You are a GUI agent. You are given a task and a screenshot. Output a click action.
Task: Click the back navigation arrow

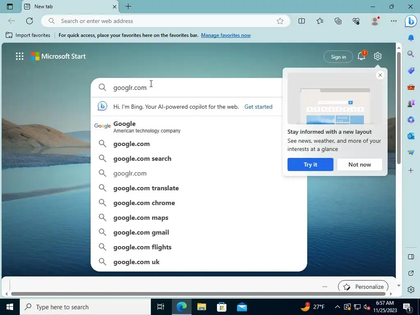[11, 21]
